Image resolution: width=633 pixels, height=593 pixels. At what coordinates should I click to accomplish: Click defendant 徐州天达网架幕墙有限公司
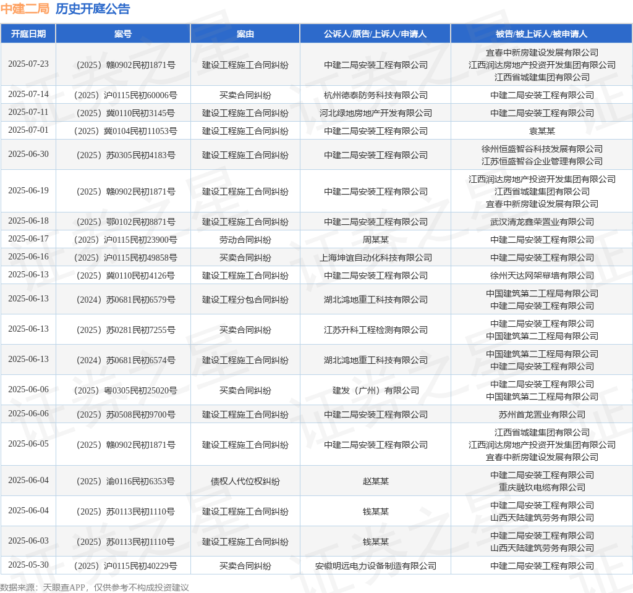pyautogui.click(x=542, y=275)
